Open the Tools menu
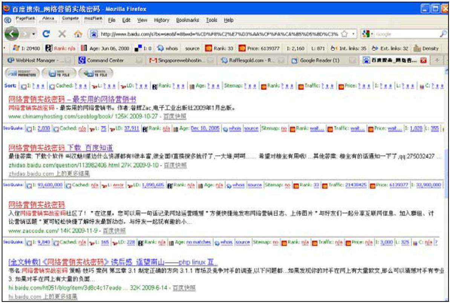 coord(211,20)
